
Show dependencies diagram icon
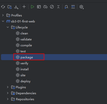click(x=66, y=7)
